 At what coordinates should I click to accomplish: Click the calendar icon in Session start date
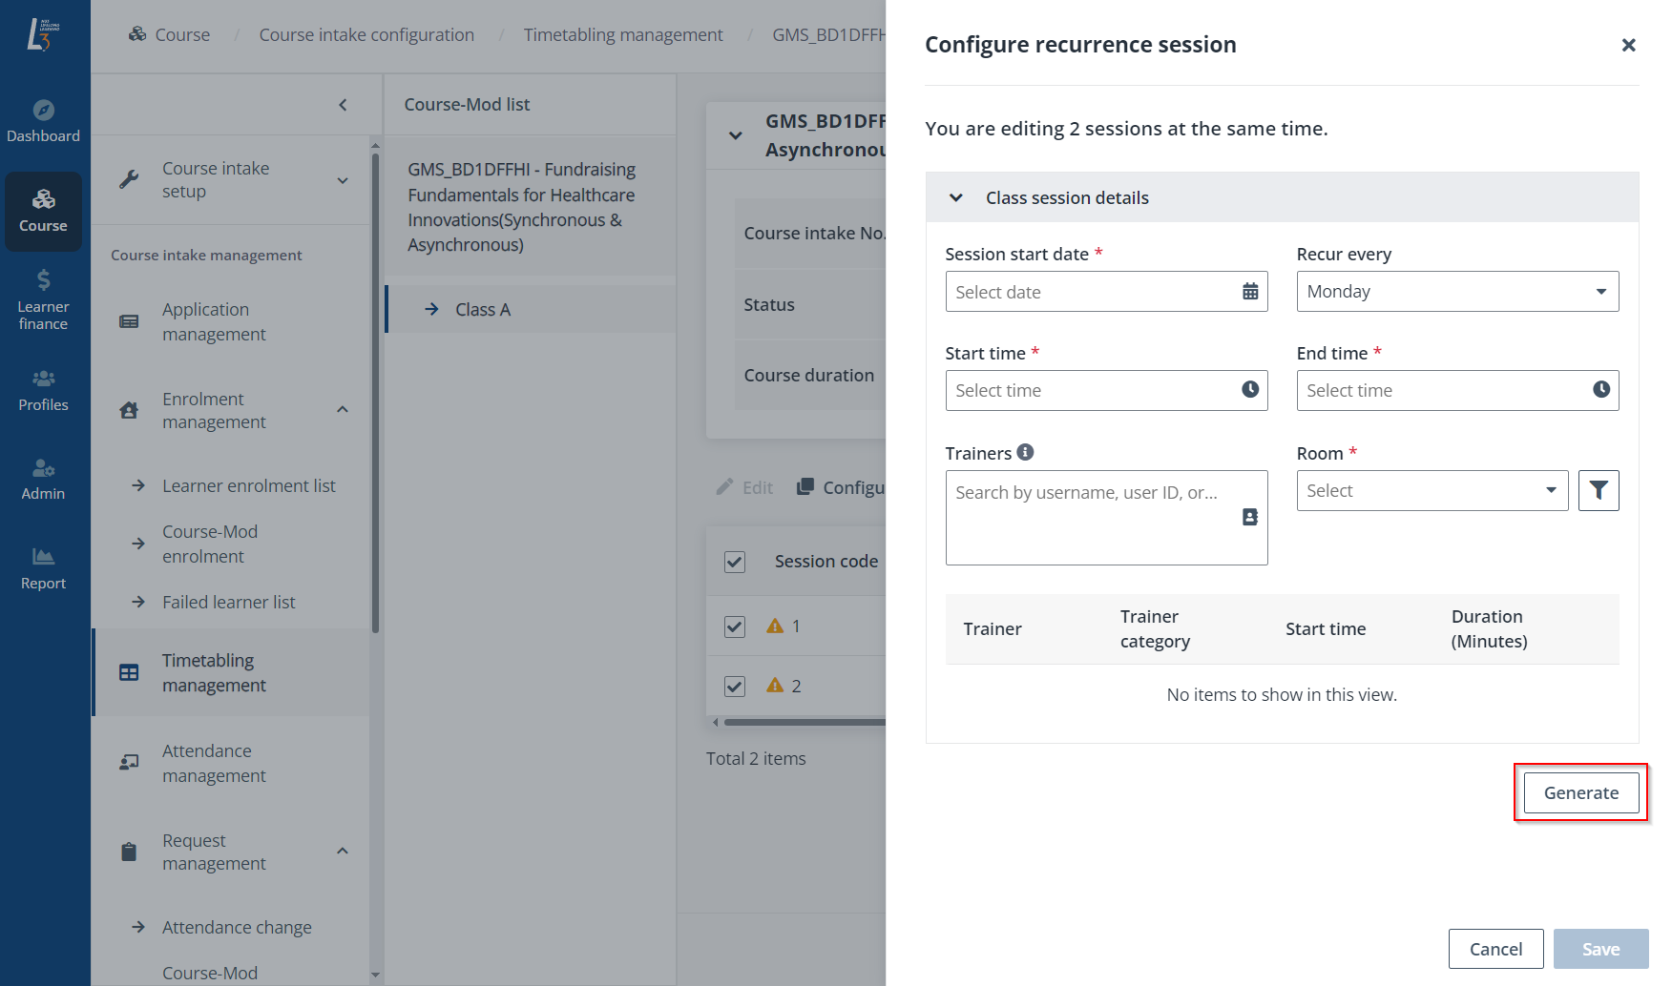coord(1249,292)
